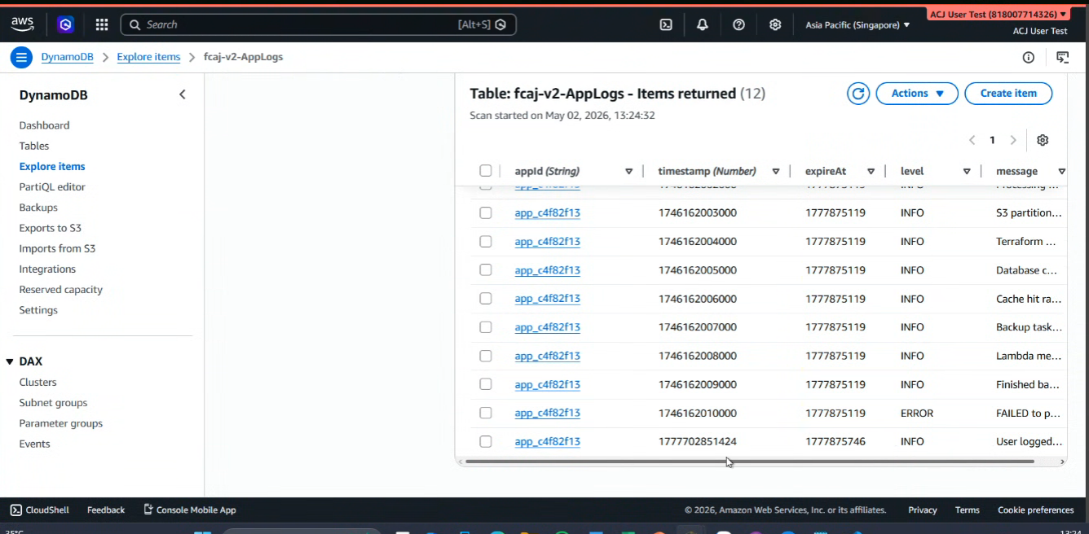Sort by the appId column arrow
Image resolution: width=1089 pixels, height=534 pixels.
tap(628, 171)
